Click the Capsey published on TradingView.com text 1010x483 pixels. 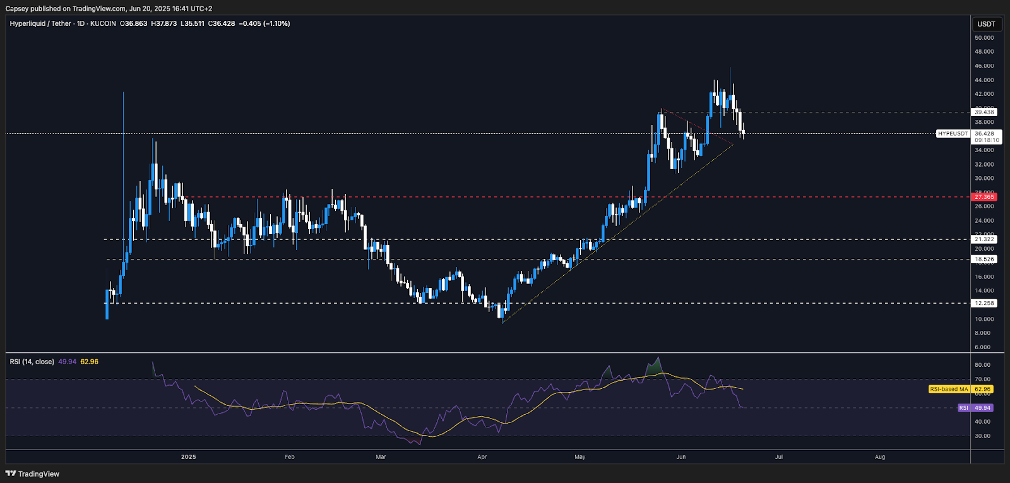click(109, 8)
